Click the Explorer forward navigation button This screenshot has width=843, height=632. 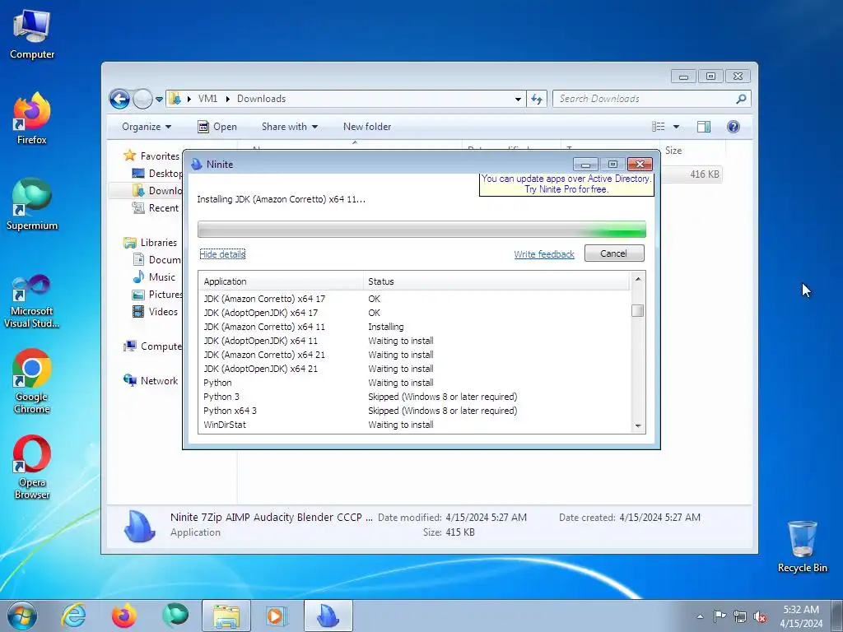pyautogui.click(x=142, y=99)
